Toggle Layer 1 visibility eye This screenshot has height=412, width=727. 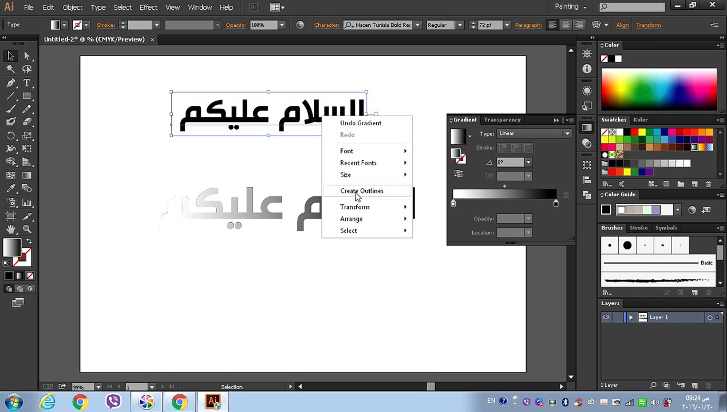click(606, 317)
